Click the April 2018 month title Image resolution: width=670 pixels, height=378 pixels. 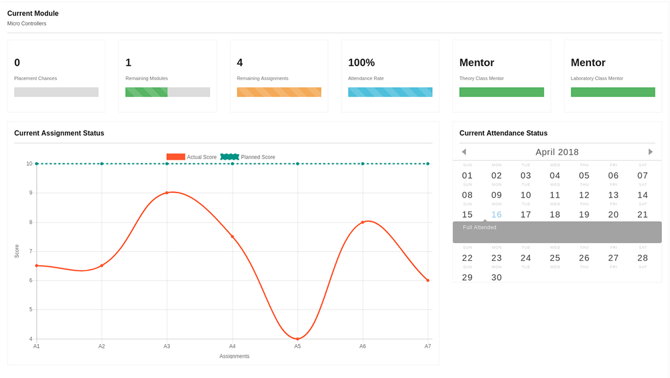click(557, 152)
